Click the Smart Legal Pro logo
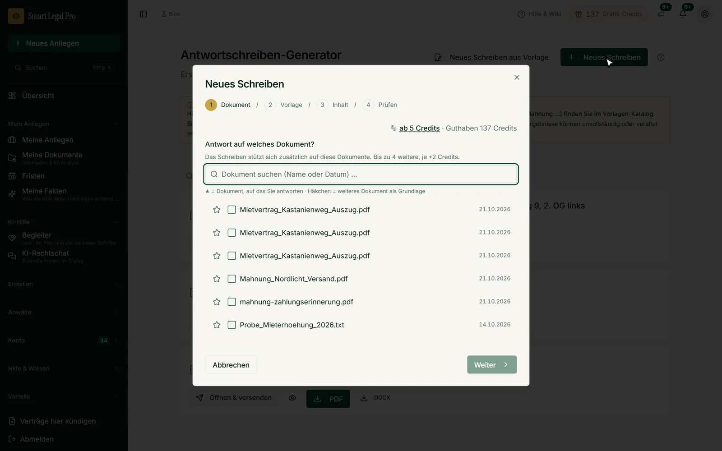Screen dimensions: 722x451 coord(42,16)
